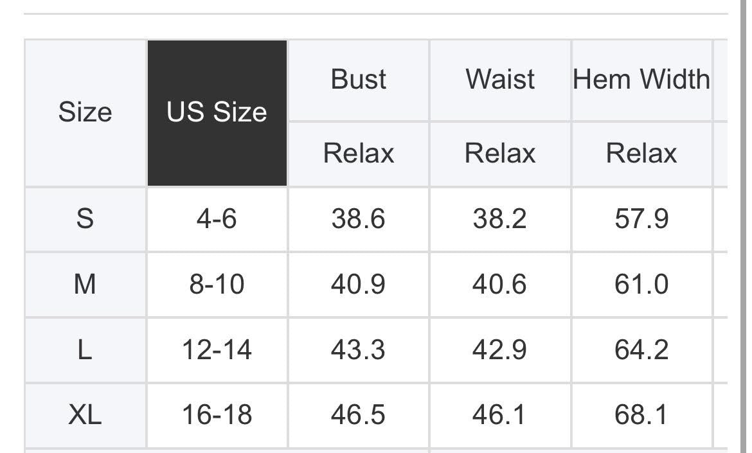Click the Waist column header

(x=500, y=80)
